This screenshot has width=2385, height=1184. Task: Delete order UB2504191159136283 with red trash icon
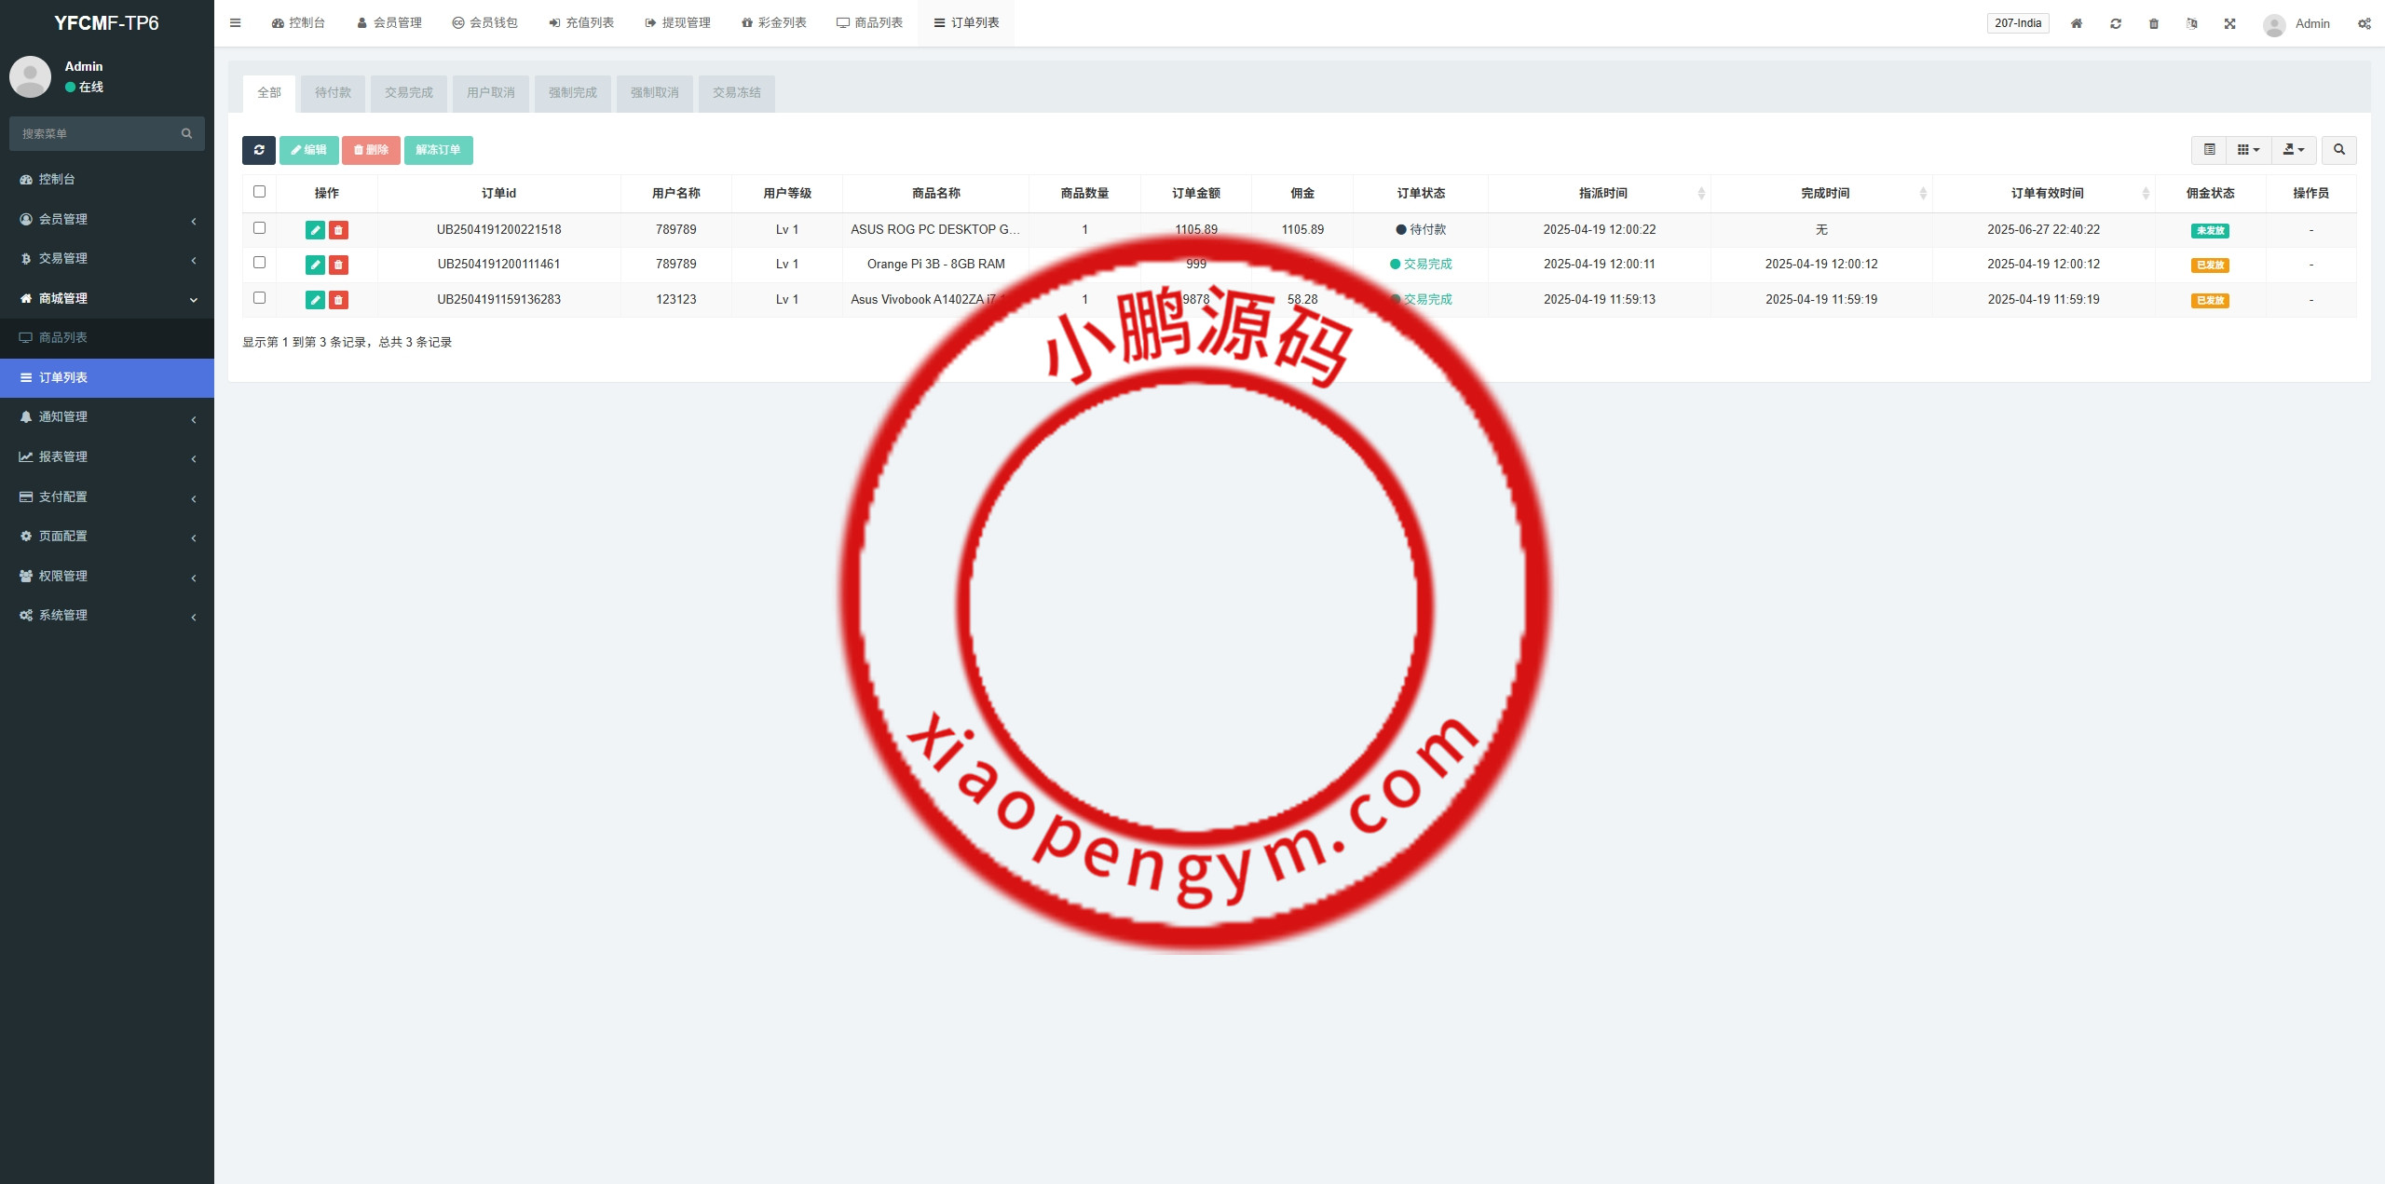338,300
